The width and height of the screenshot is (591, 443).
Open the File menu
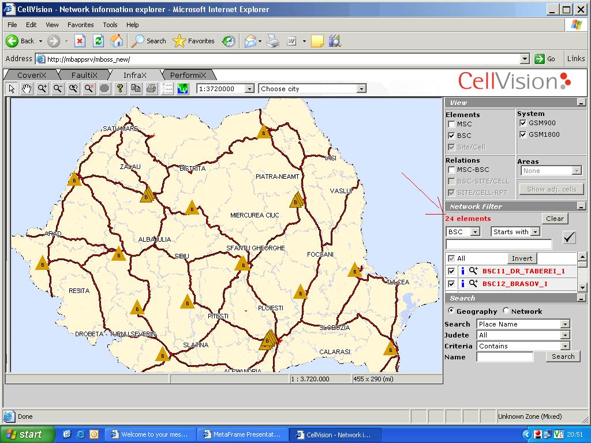click(x=12, y=25)
